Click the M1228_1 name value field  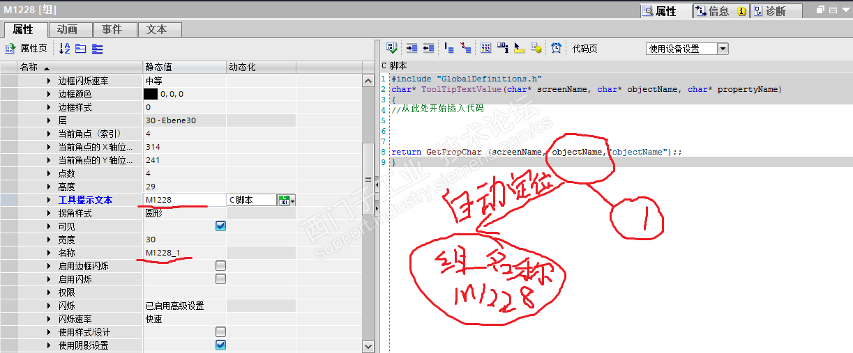[x=184, y=253]
